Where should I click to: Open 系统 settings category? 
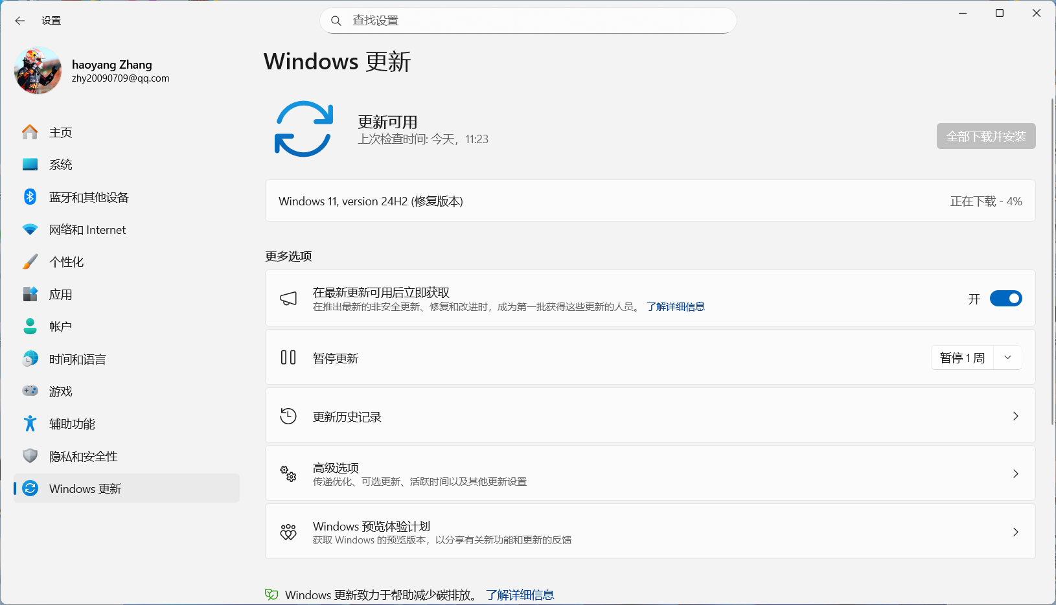pos(126,165)
